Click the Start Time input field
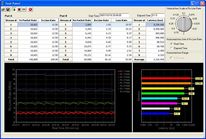Viewport: 206px width, 139px height. (114, 15)
